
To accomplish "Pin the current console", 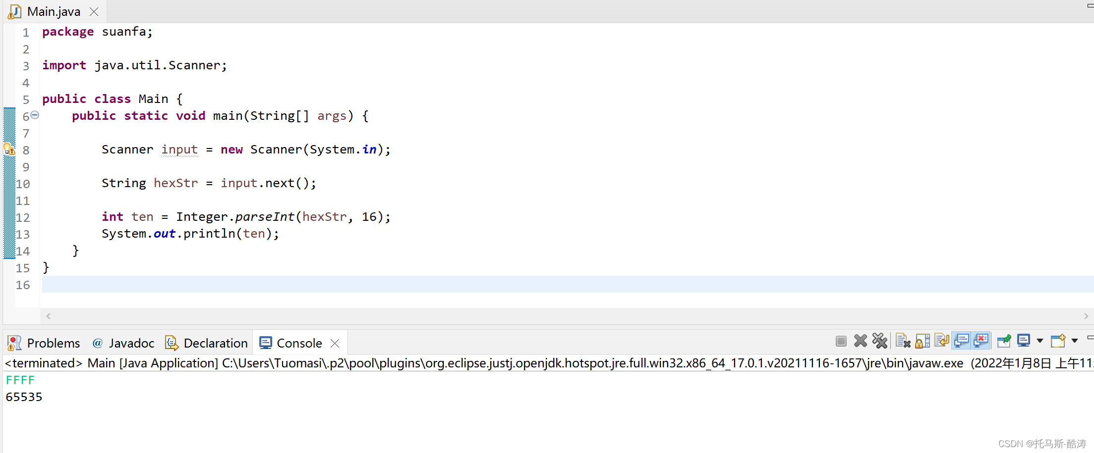I will tap(1004, 341).
